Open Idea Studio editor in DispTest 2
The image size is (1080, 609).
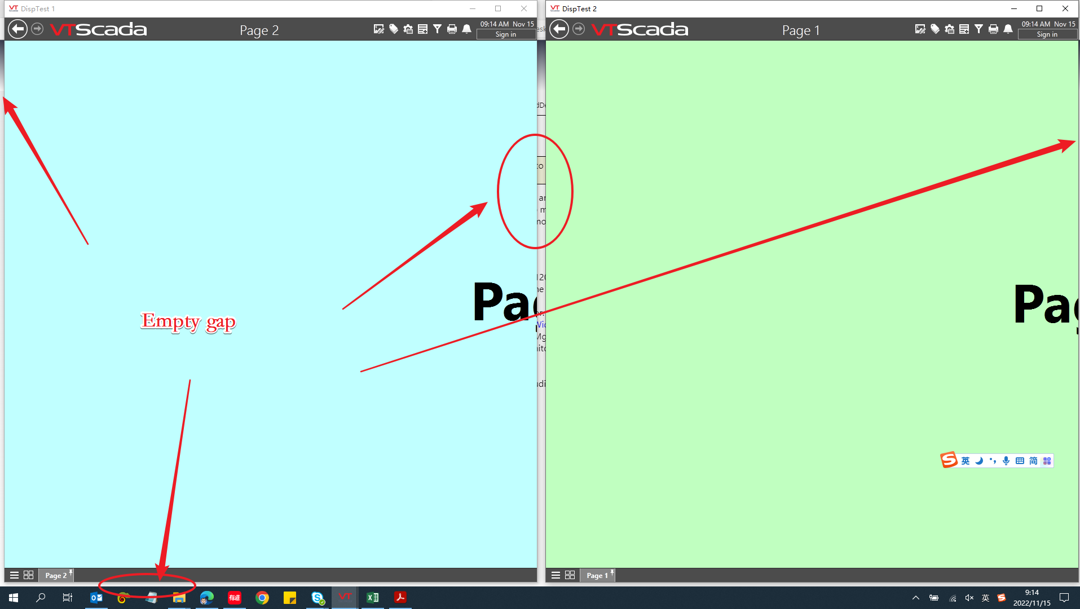[920, 29]
